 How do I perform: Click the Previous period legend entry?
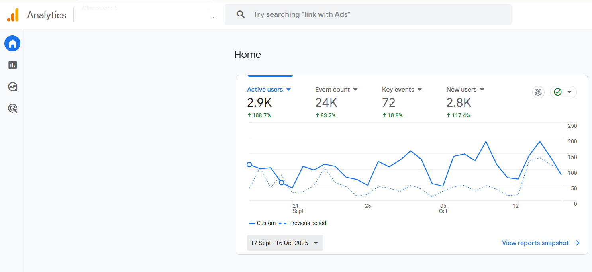coord(302,223)
